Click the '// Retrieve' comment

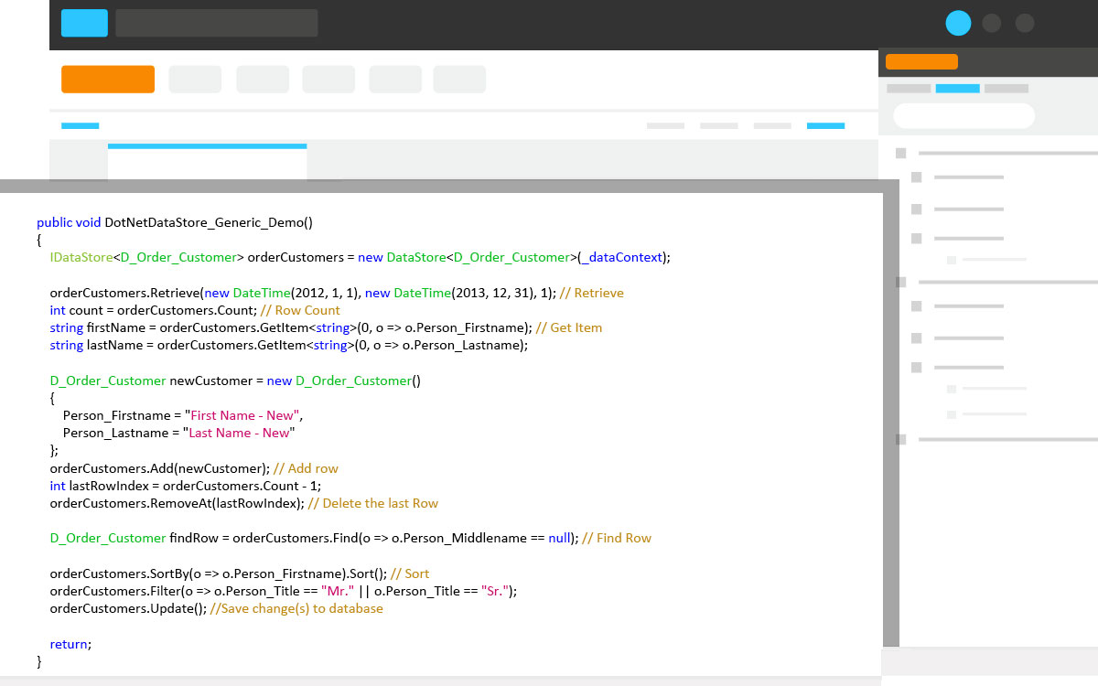click(591, 293)
